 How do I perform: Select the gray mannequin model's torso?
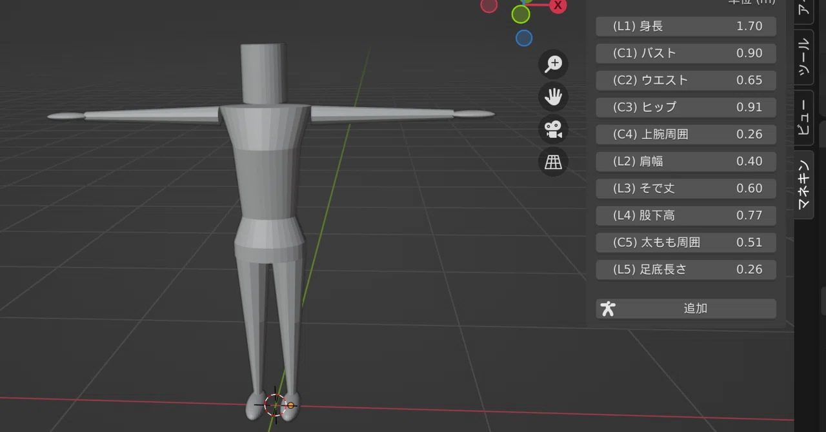pos(266,184)
